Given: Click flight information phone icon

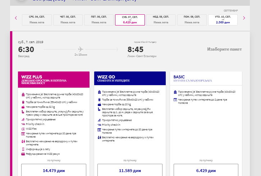Looking at the screenshot, I should (x=23, y=149).
